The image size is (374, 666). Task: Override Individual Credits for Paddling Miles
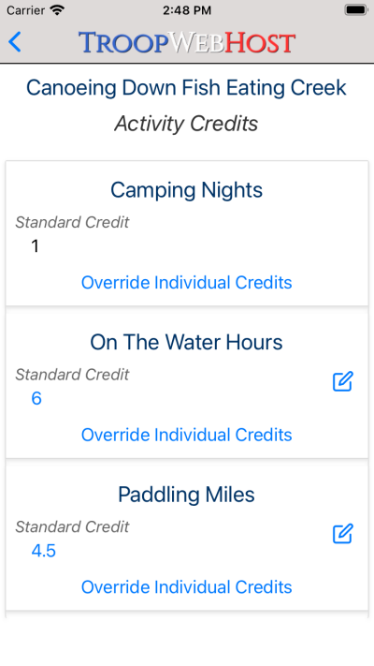tap(187, 587)
